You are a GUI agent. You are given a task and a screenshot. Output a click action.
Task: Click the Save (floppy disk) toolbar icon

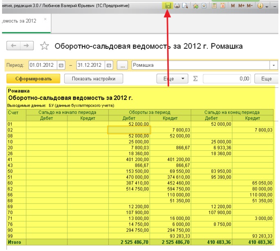tap(168, 6)
